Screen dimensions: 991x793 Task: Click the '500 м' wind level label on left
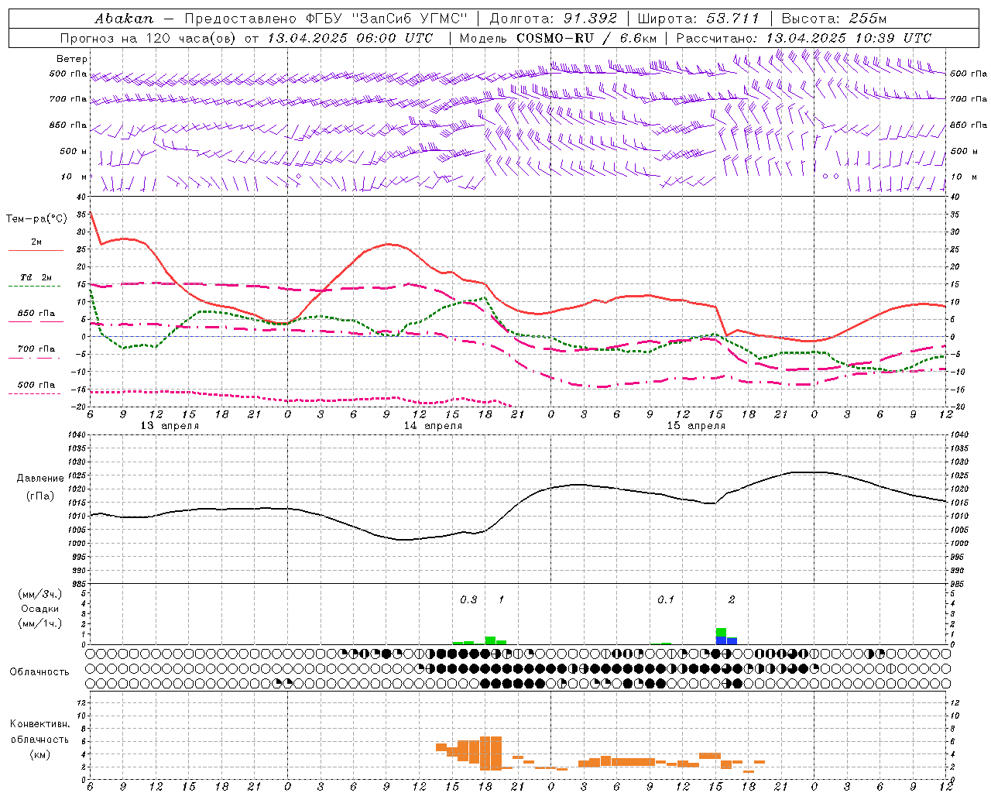[74, 151]
